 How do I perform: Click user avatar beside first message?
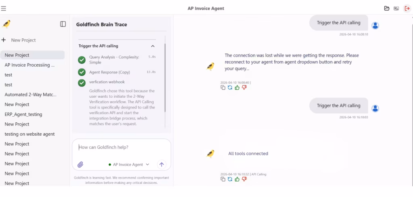(375, 25)
